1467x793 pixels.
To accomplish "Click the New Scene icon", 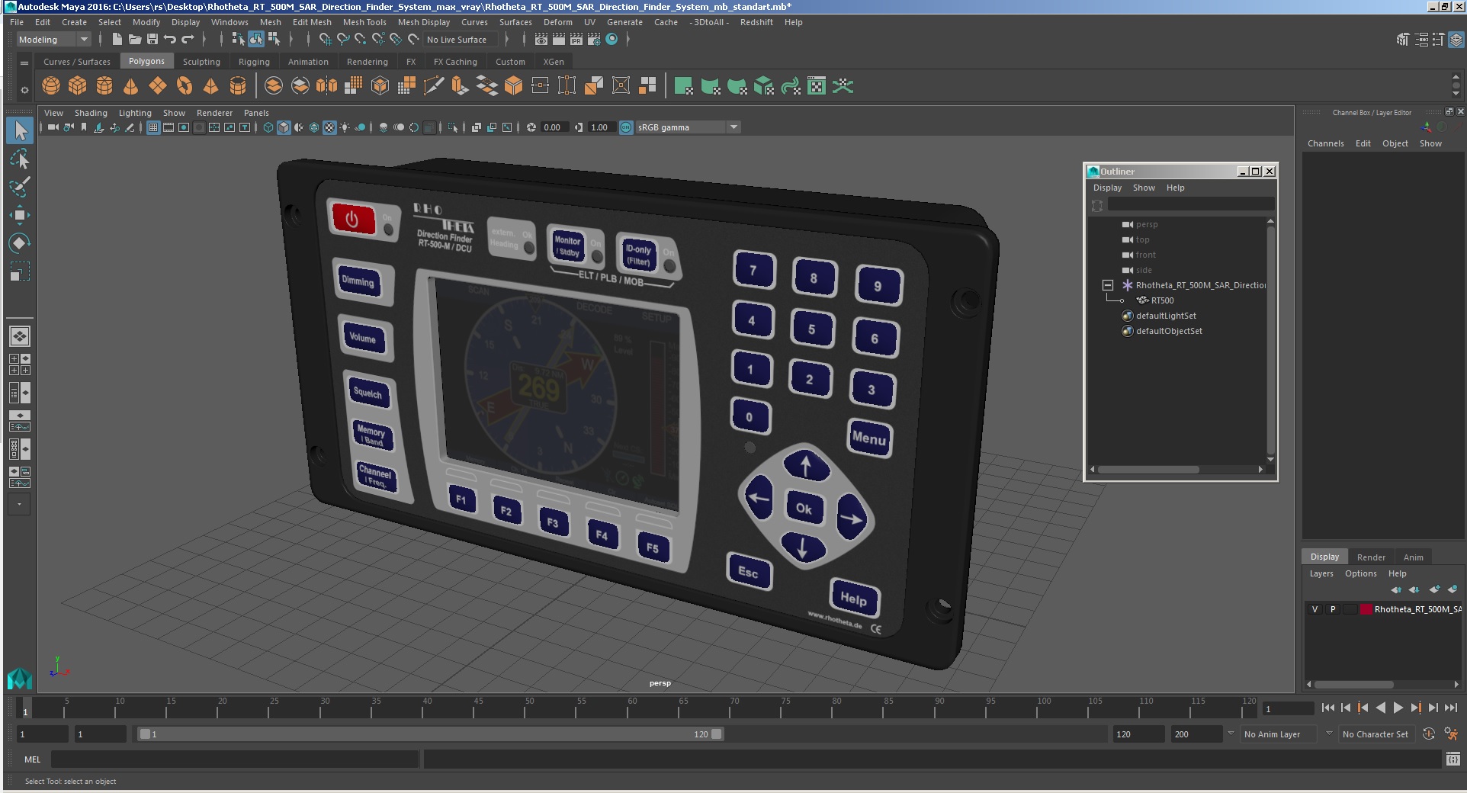I will point(117,39).
